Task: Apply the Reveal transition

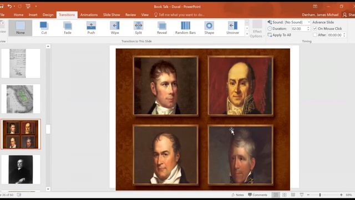Action: pyautogui.click(x=162, y=28)
